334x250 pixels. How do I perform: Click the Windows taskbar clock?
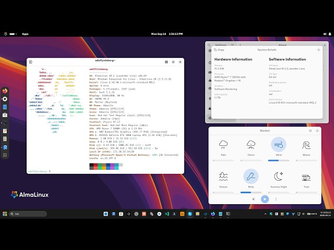coord(325,214)
